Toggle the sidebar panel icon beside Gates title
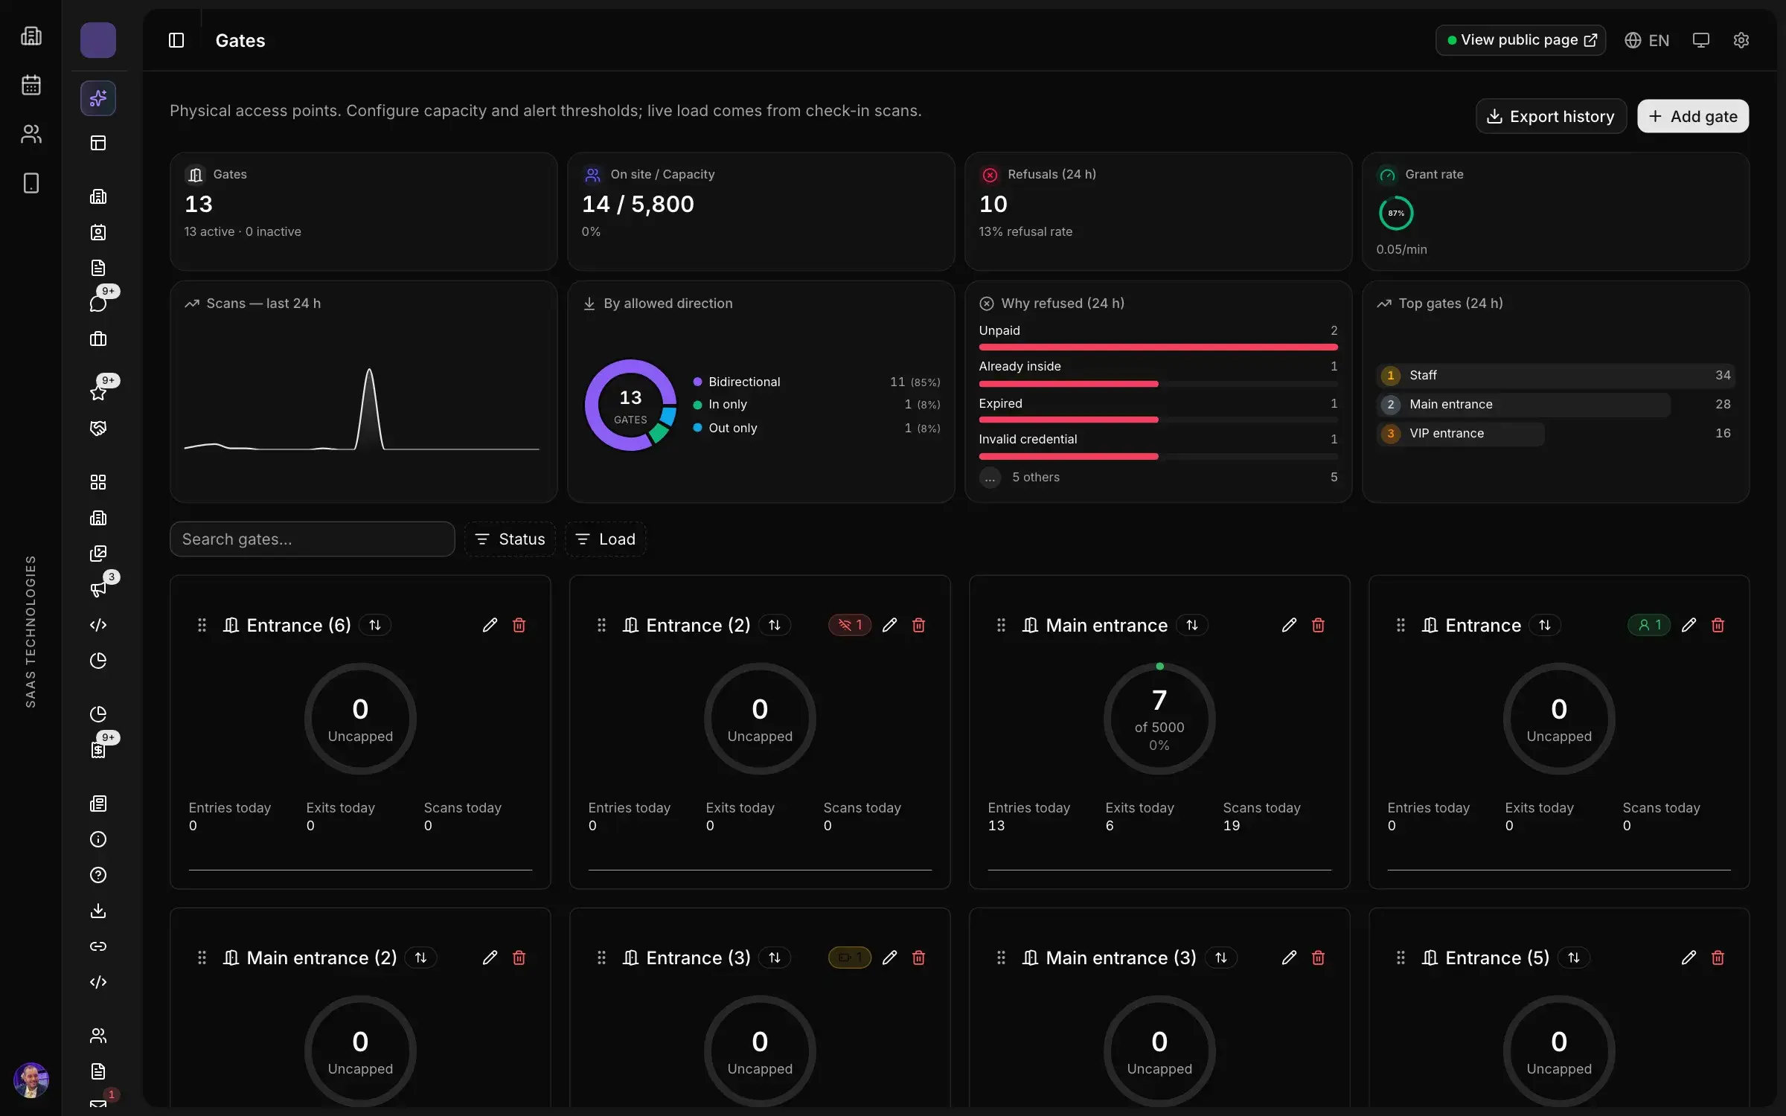 coord(176,40)
